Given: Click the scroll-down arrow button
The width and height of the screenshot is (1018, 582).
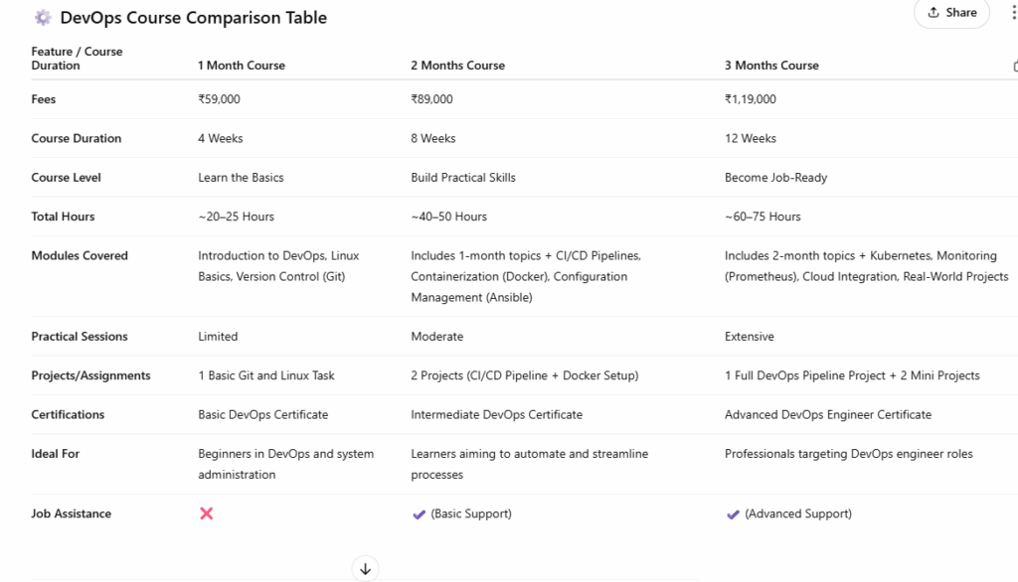Looking at the screenshot, I should (x=365, y=569).
